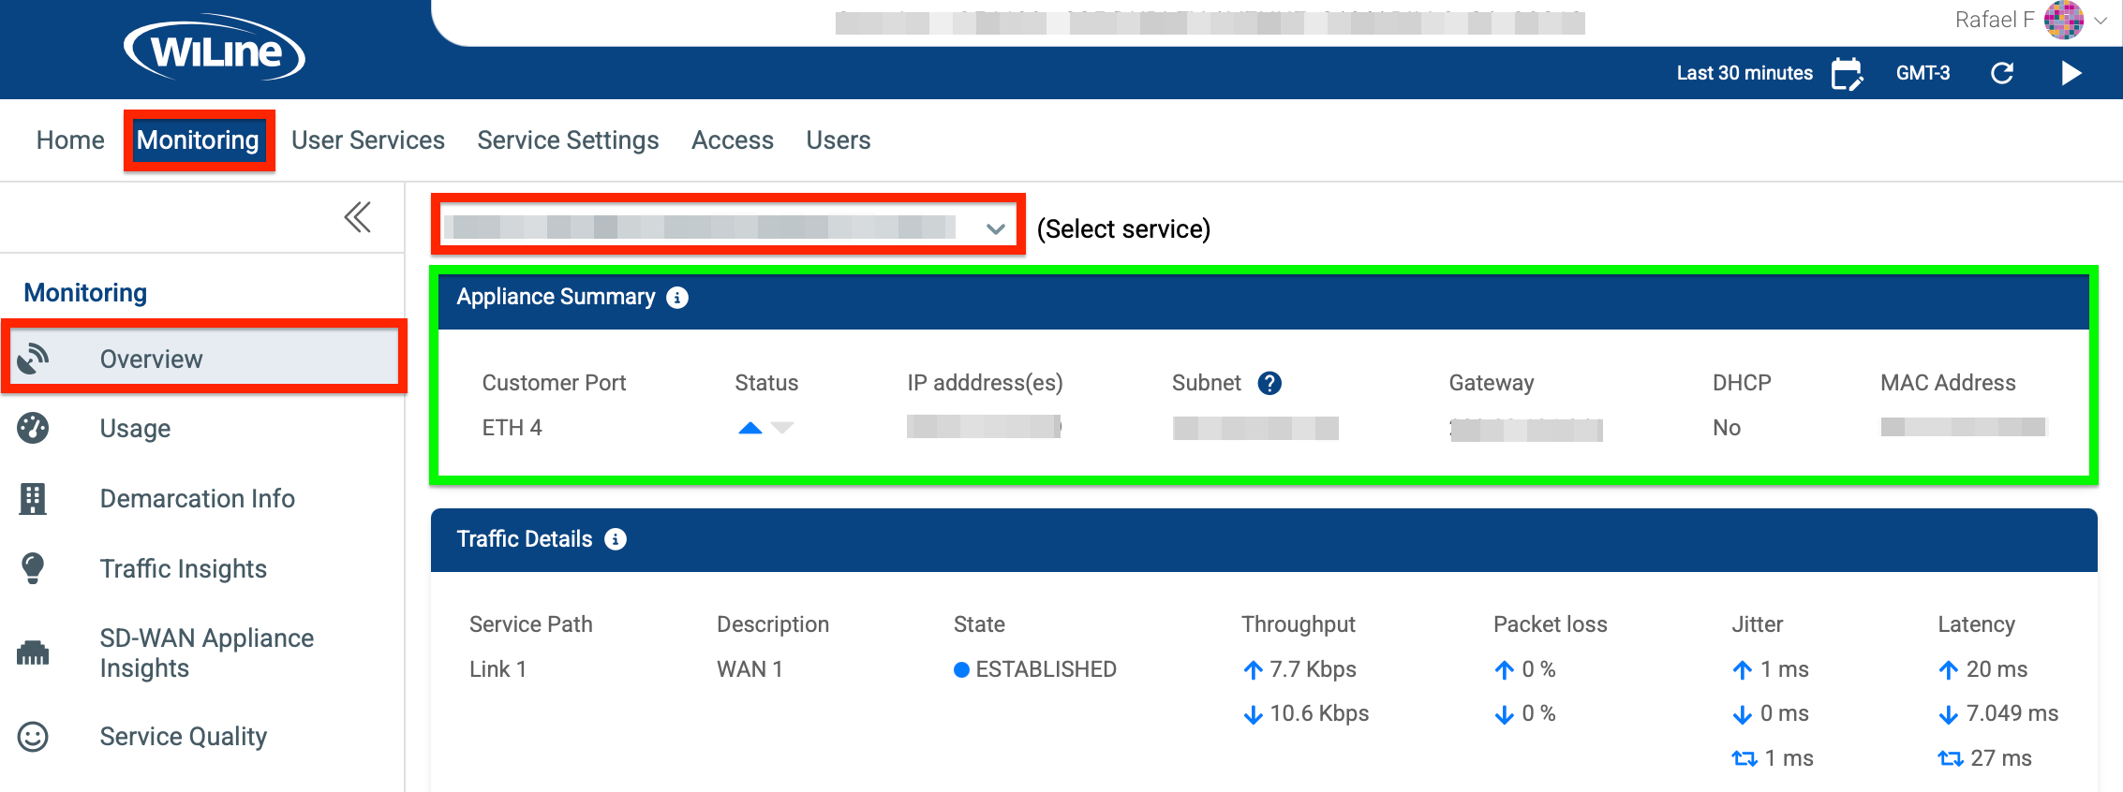
Task: Click the GMT-3 timezone selector
Action: pyautogui.click(x=1923, y=73)
